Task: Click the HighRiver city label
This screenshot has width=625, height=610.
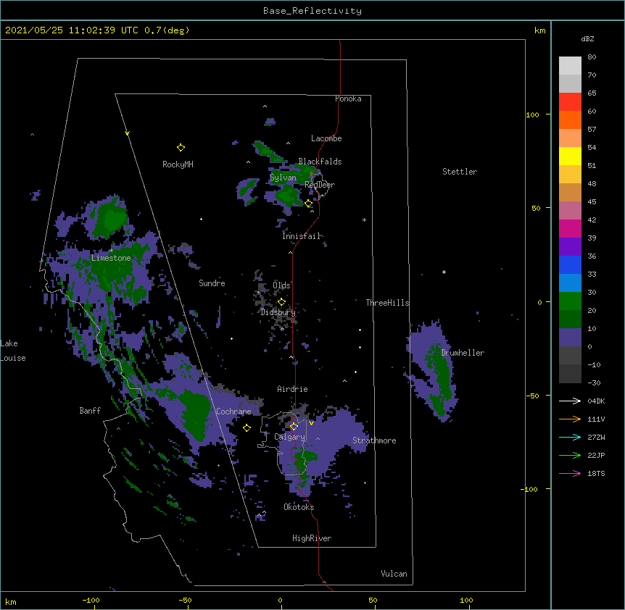Action: point(312,538)
